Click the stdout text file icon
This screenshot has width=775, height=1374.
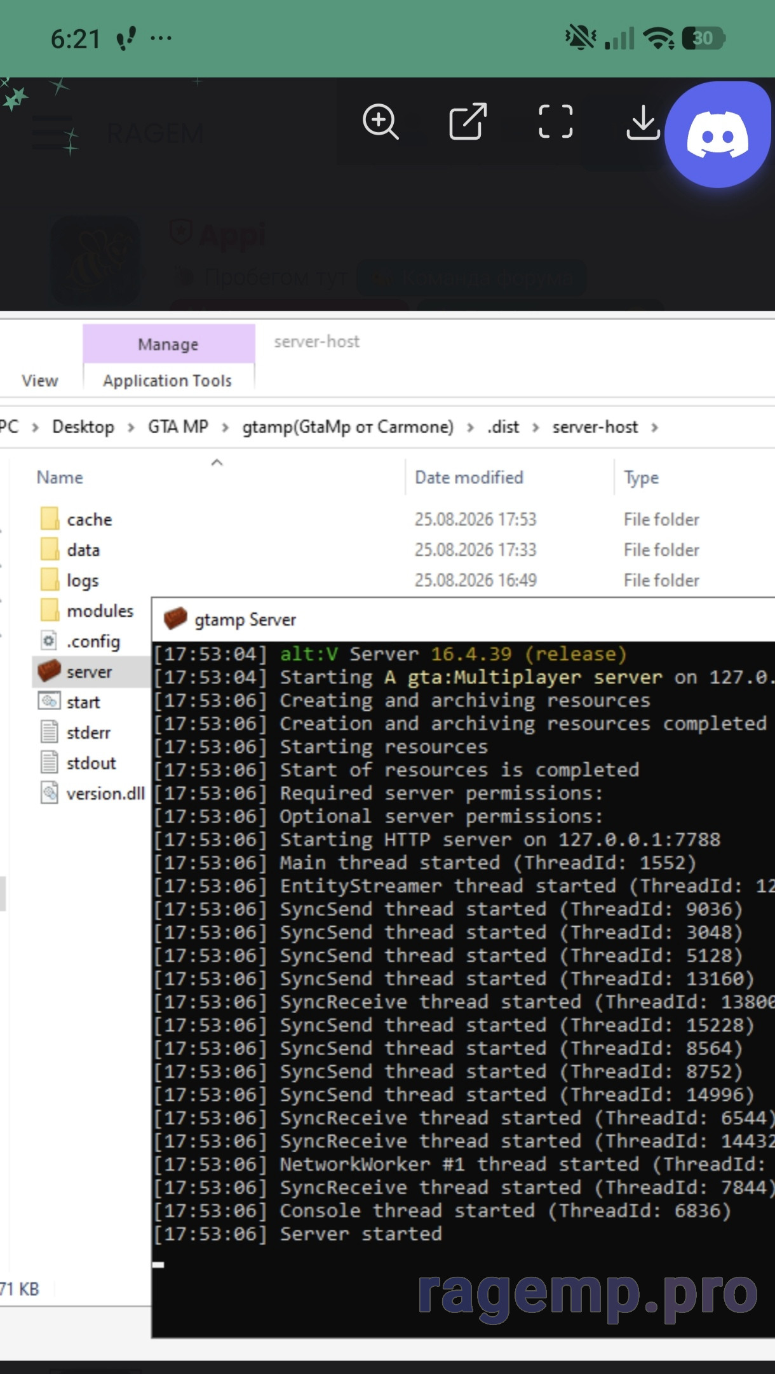[49, 762]
